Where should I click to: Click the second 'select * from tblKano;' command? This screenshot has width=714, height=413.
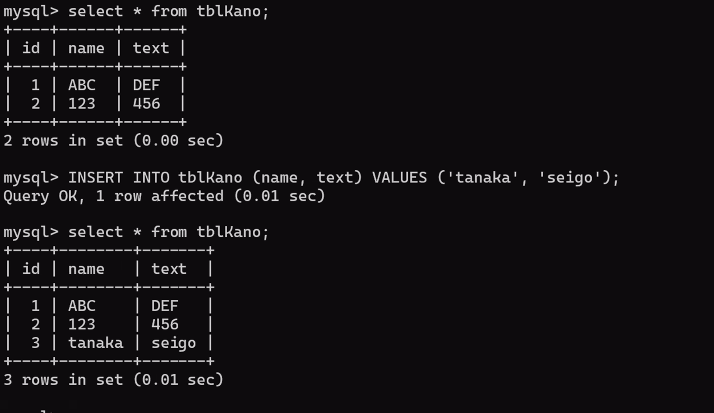point(169,232)
